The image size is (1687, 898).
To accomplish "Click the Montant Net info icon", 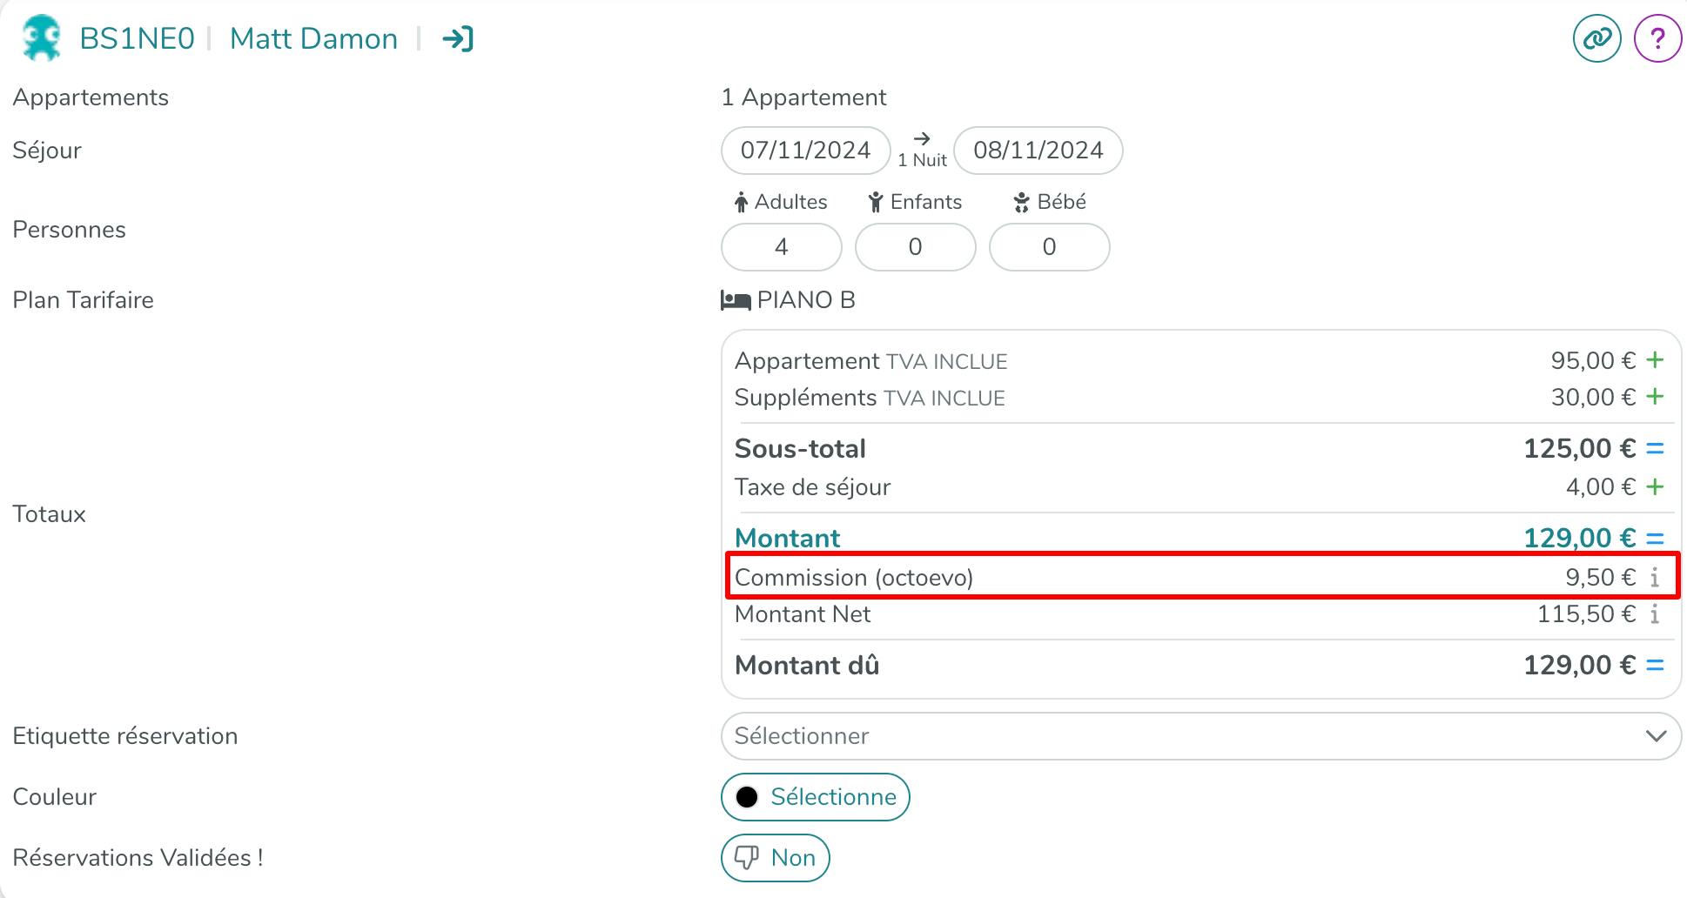I will click(x=1654, y=614).
